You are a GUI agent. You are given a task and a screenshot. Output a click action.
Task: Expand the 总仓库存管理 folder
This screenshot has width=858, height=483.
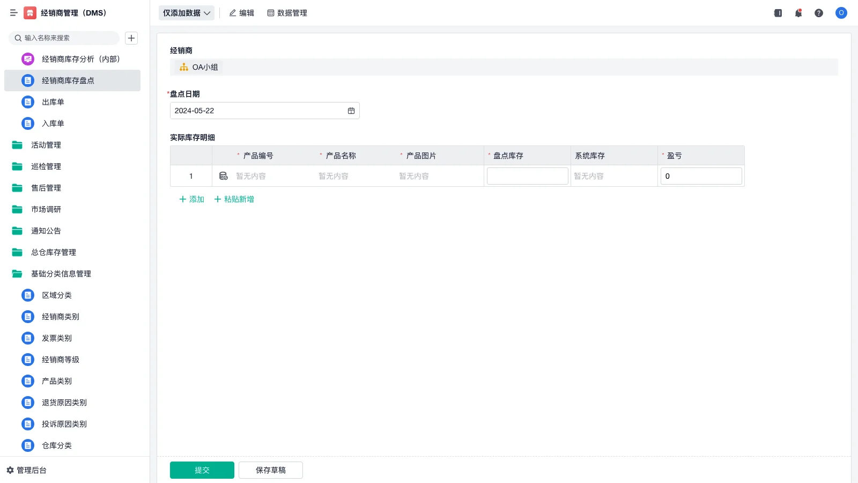point(54,252)
